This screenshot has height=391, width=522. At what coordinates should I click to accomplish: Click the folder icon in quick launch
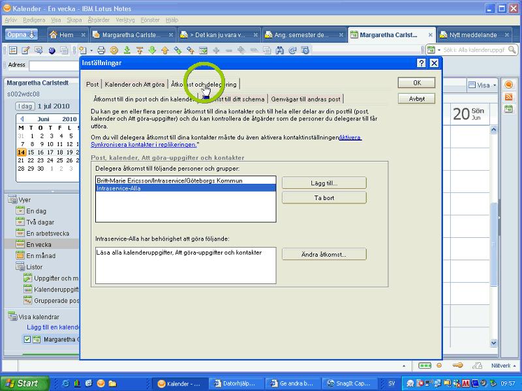click(112, 383)
